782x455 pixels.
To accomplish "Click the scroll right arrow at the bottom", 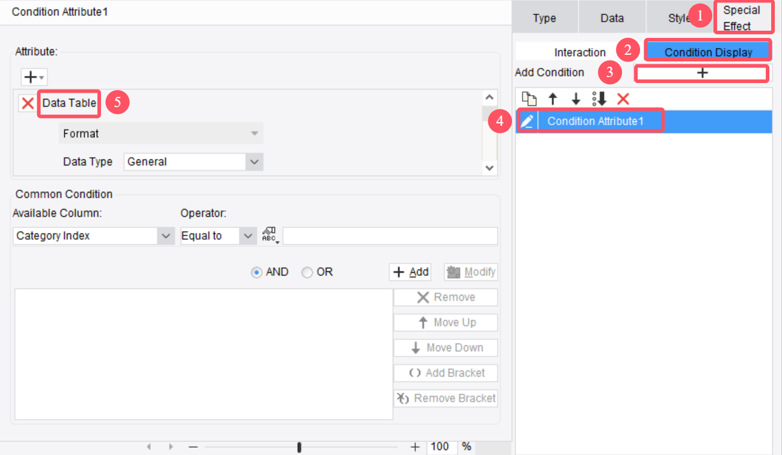I will click(171, 447).
